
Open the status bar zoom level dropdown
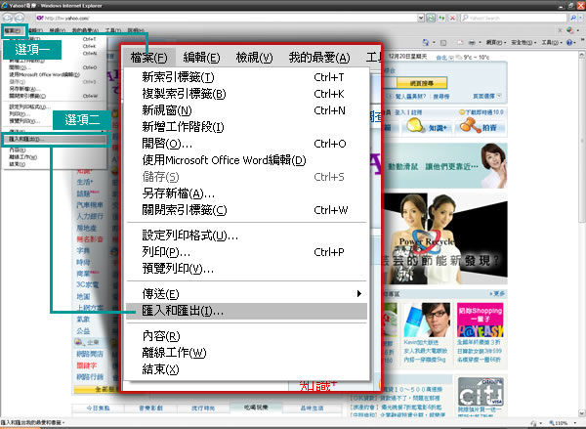click(575, 423)
